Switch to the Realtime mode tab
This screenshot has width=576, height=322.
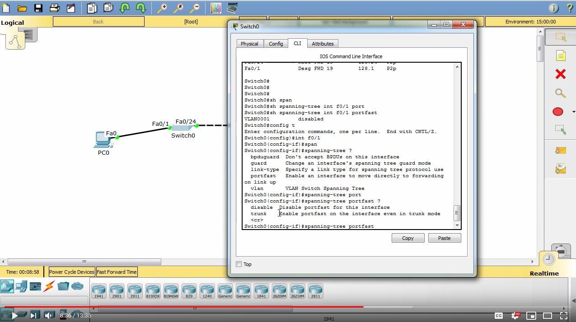tap(544, 273)
